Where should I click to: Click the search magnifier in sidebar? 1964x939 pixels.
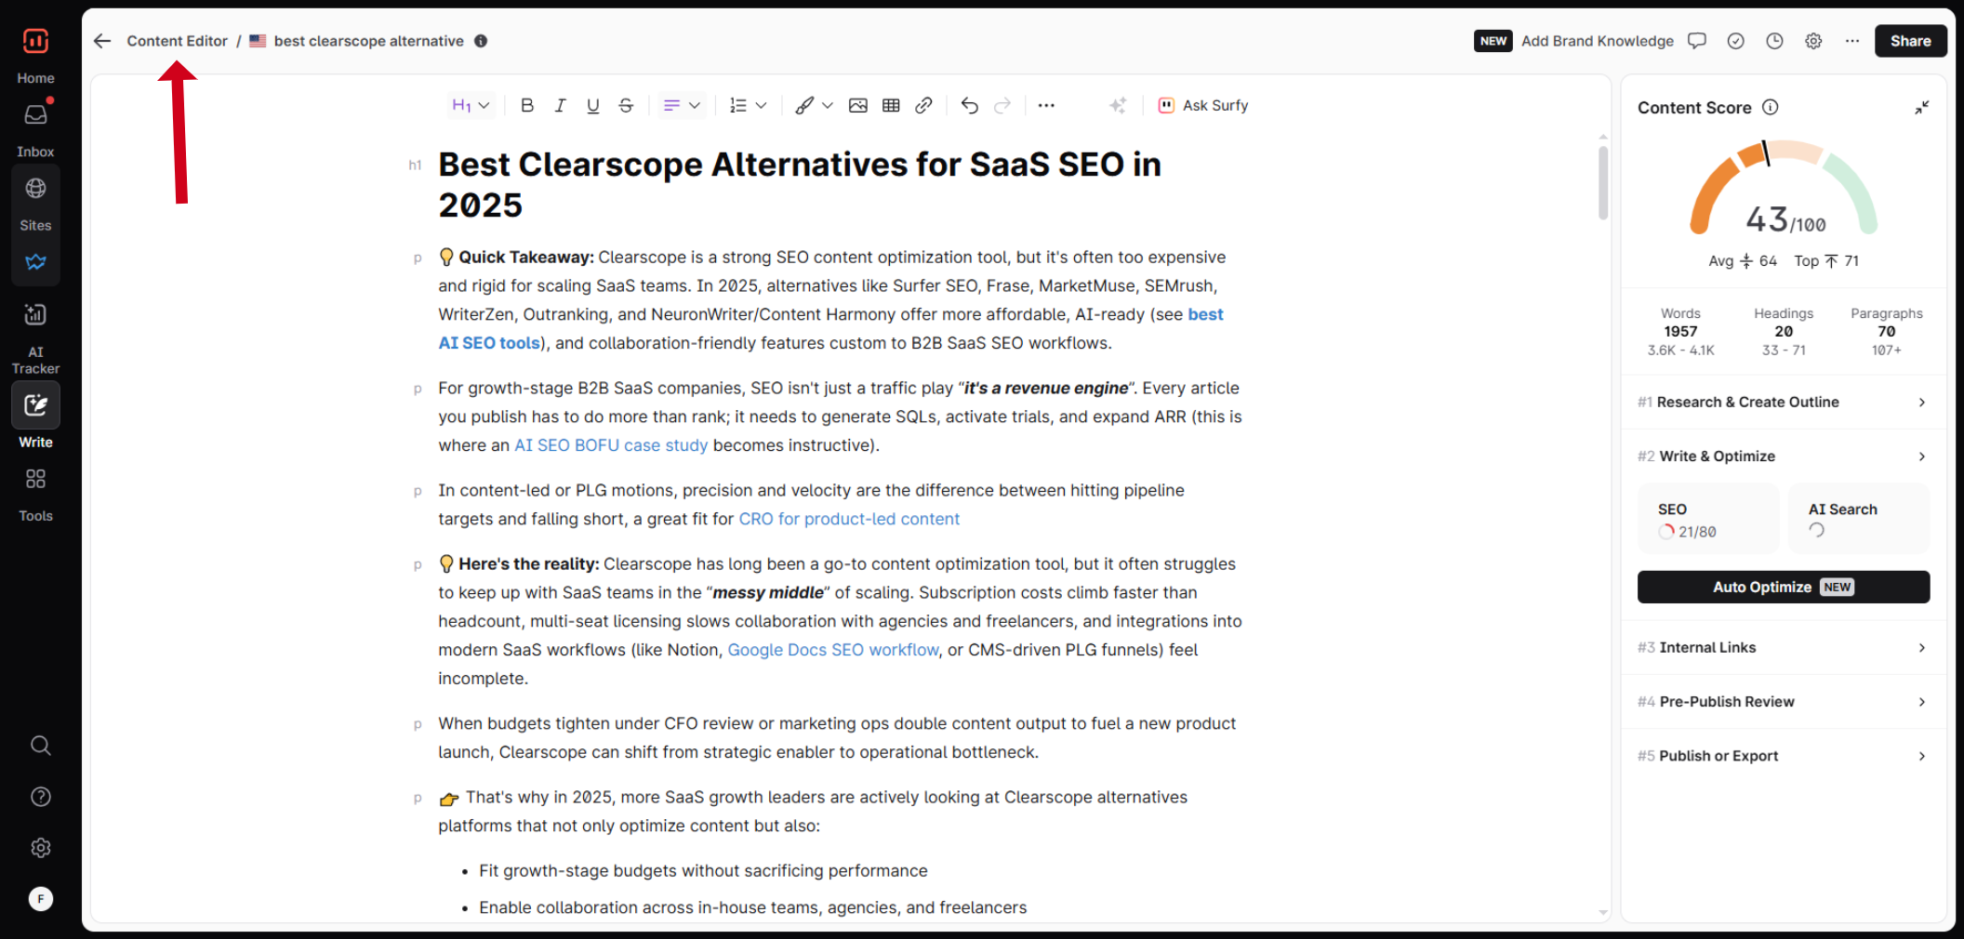point(40,746)
